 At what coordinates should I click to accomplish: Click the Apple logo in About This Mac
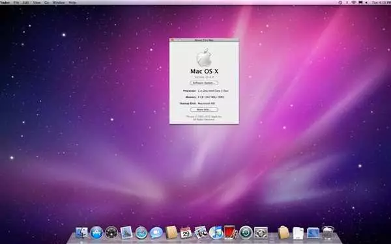tap(204, 57)
